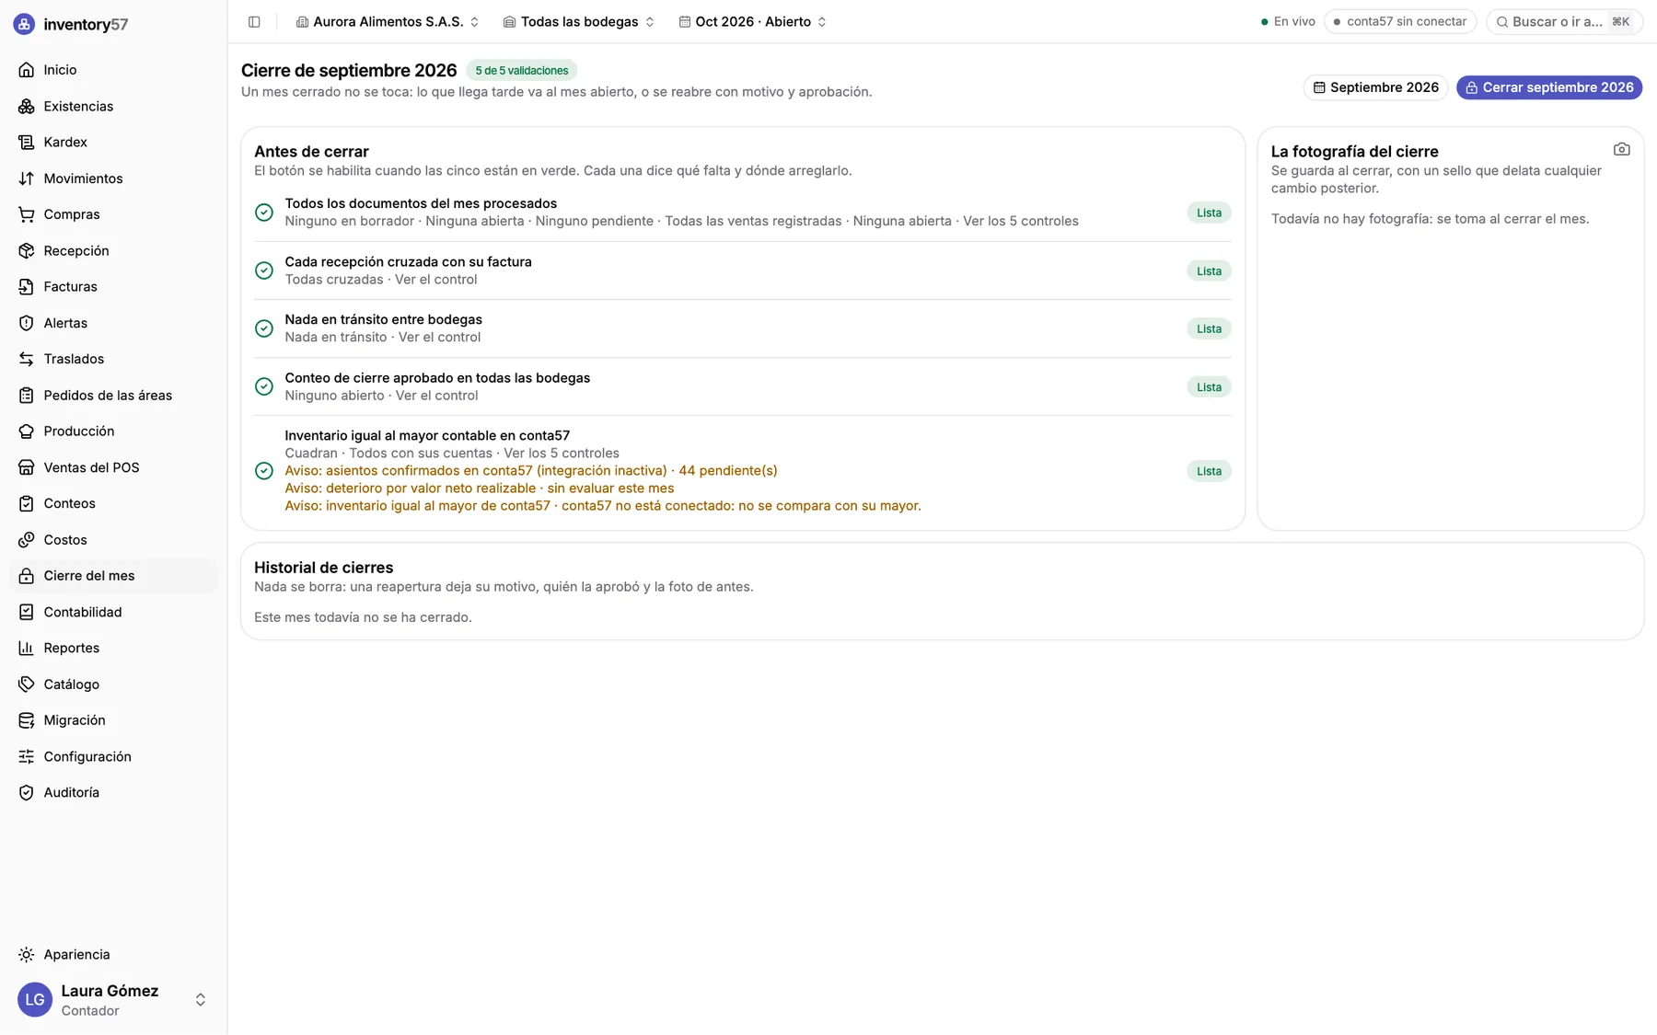Click the Buscar o ir a search field
This screenshot has width=1657, height=1035.
click(1564, 22)
